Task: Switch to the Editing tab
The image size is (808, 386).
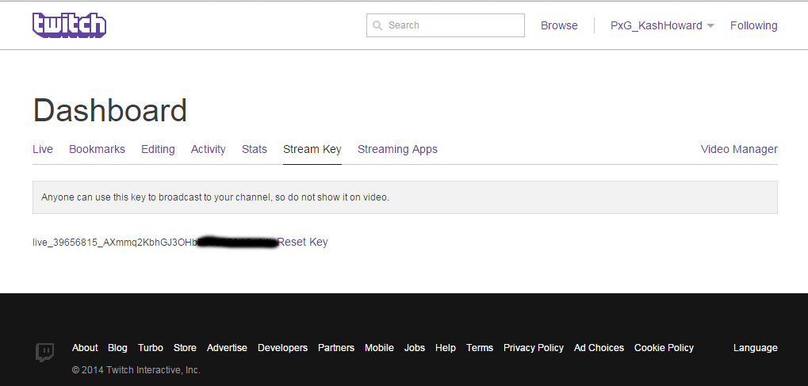Action: 158,149
